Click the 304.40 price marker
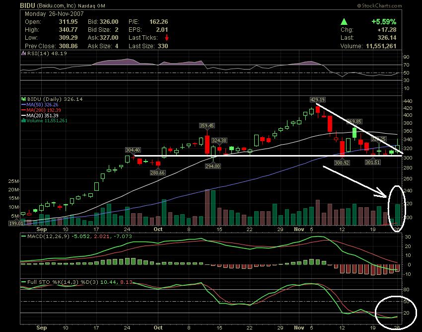422x332 pixels. tap(133, 150)
